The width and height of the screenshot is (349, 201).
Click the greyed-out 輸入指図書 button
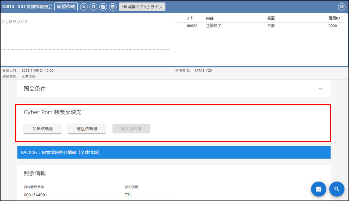131,129
